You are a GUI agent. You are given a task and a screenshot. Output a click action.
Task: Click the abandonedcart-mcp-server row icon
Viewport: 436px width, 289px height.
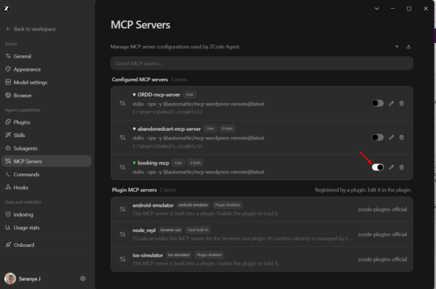(x=123, y=137)
